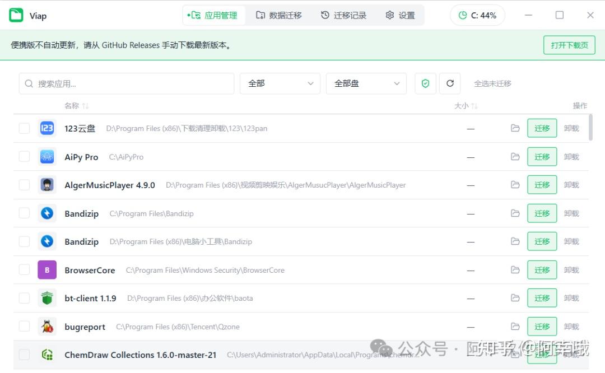Click the bt-client app icon
The image size is (605, 373).
[47, 298]
